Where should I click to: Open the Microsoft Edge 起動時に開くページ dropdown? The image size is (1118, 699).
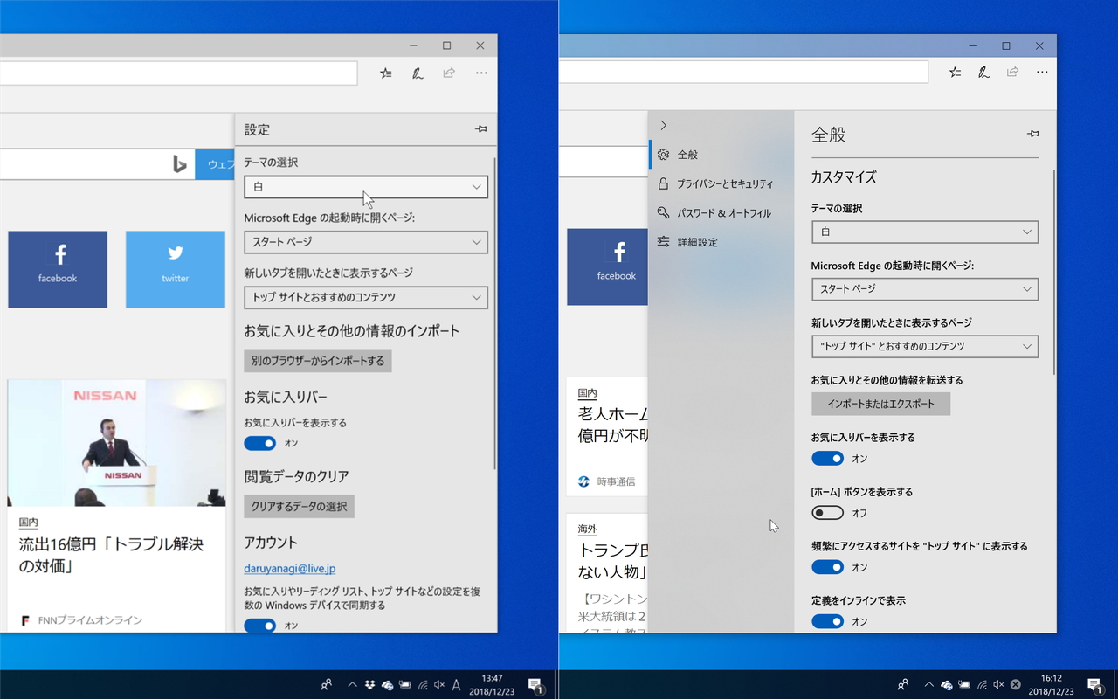coord(365,242)
